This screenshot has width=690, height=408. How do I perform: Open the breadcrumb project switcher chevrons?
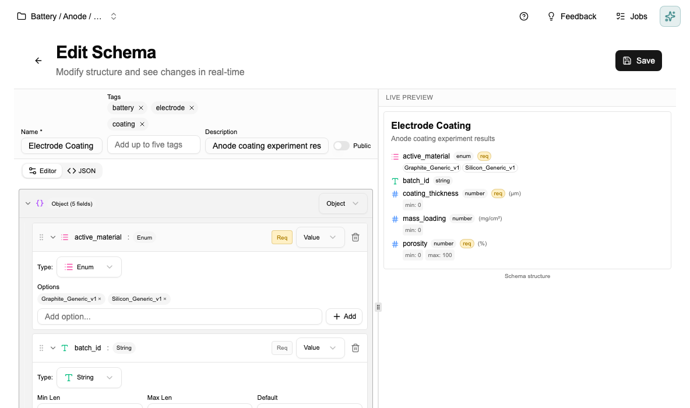pyautogui.click(x=114, y=16)
